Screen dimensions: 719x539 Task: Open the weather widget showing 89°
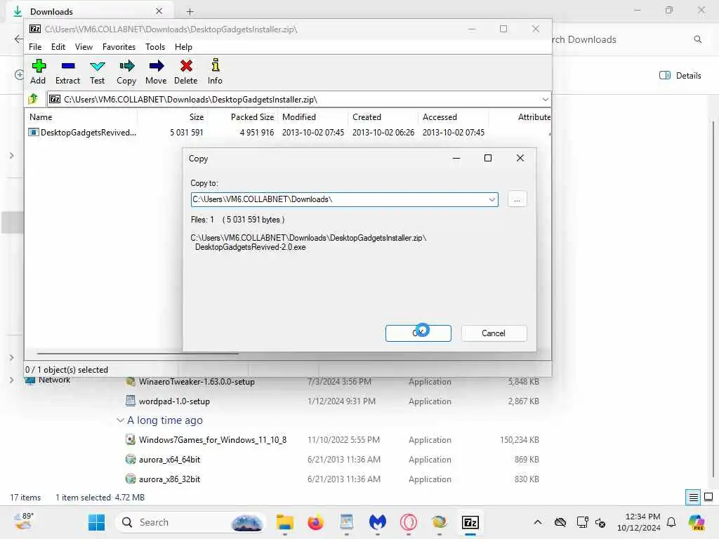point(23,521)
